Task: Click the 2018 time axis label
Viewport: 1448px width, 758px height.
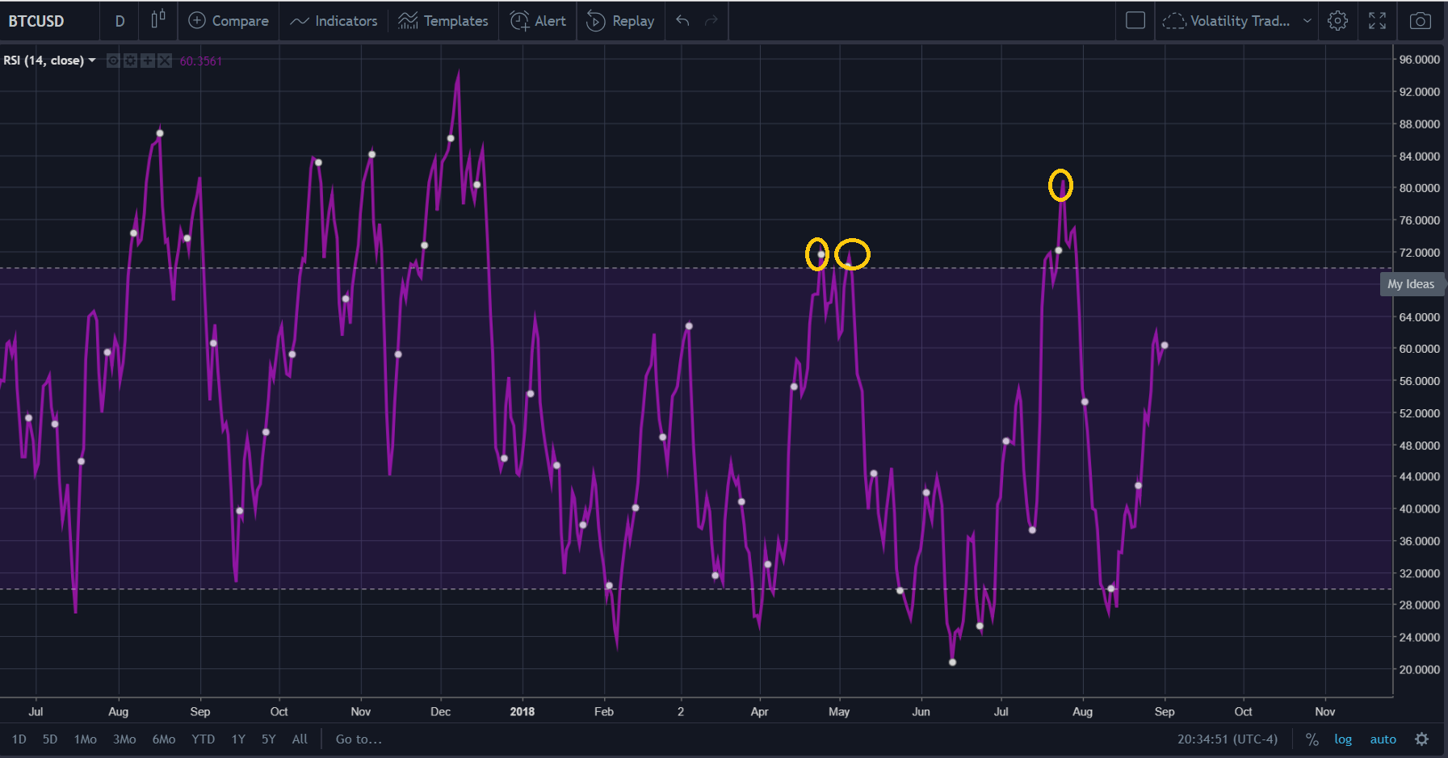Action: tap(523, 712)
